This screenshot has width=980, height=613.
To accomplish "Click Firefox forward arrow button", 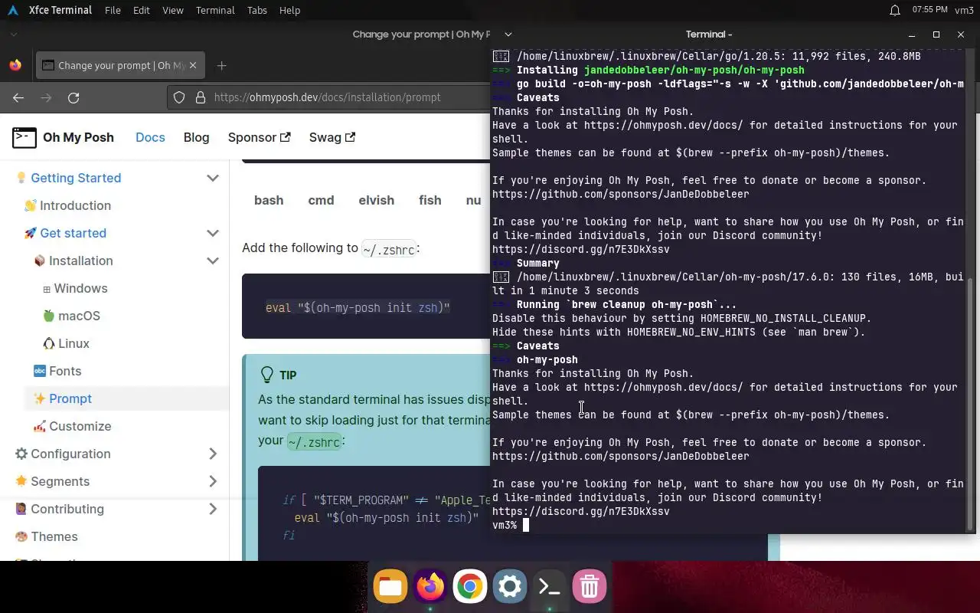I will click(x=46, y=97).
